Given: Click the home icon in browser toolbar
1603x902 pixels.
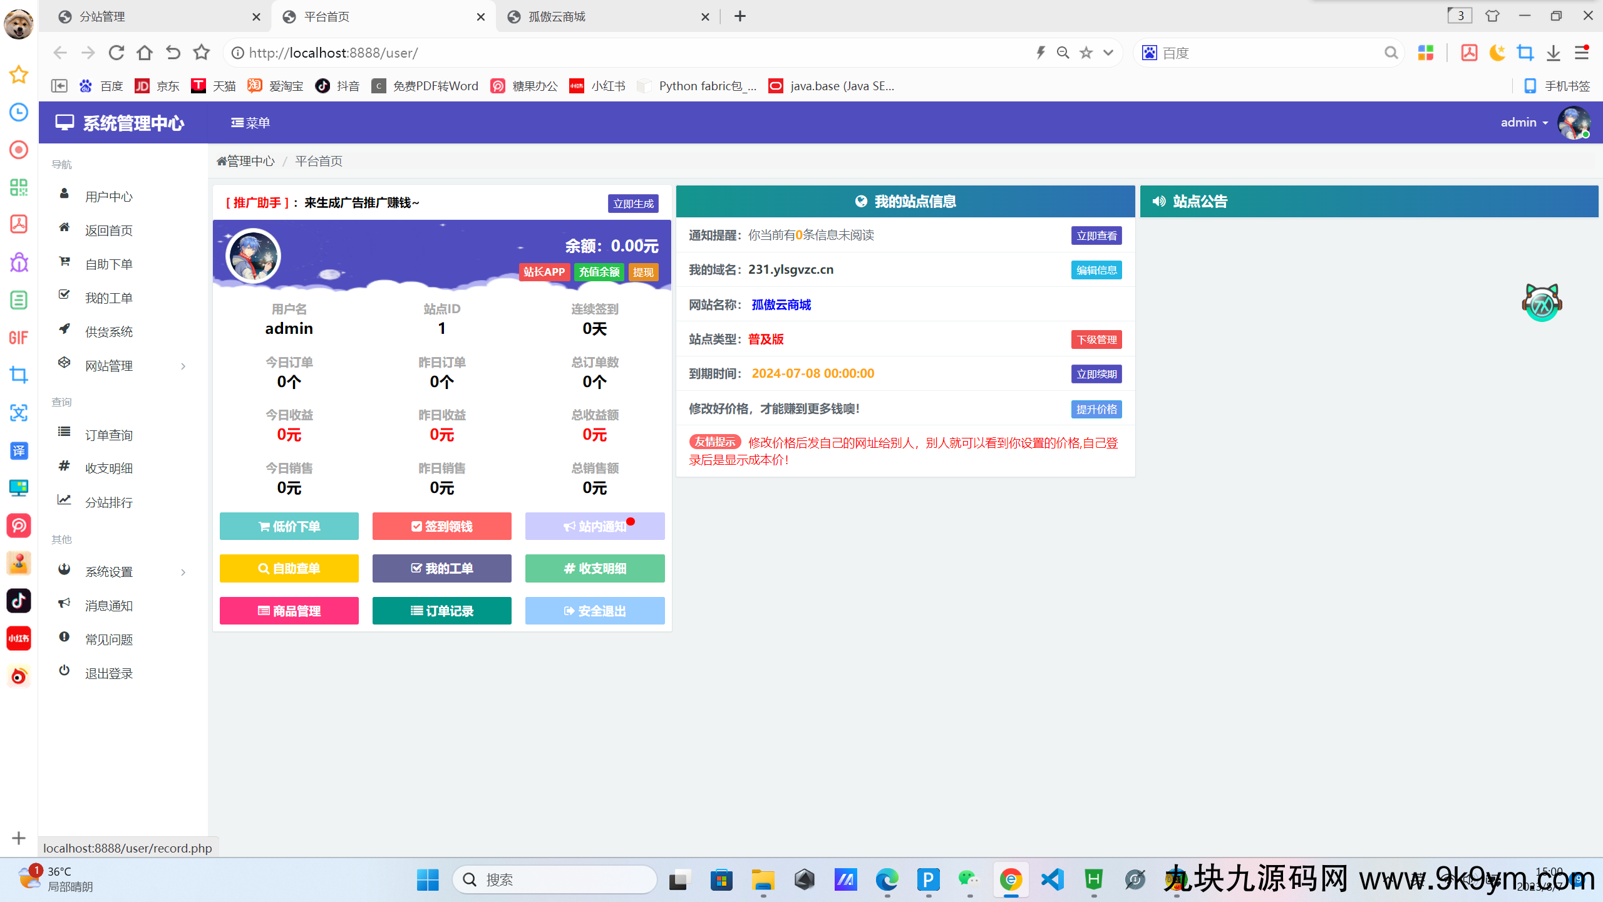Looking at the screenshot, I should pyautogui.click(x=145, y=53).
